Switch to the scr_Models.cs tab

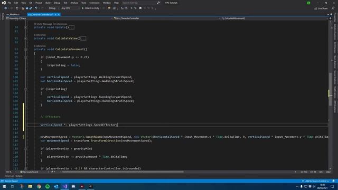tap(13, 14)
